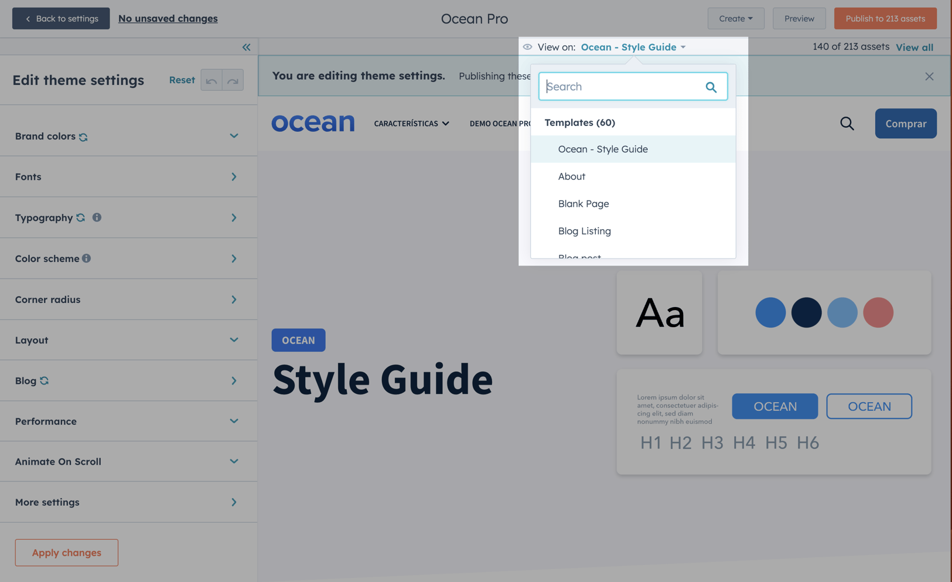
Task: Click the sync icon next to Typography
Action: pyautogui.click(x=80, y=217)
